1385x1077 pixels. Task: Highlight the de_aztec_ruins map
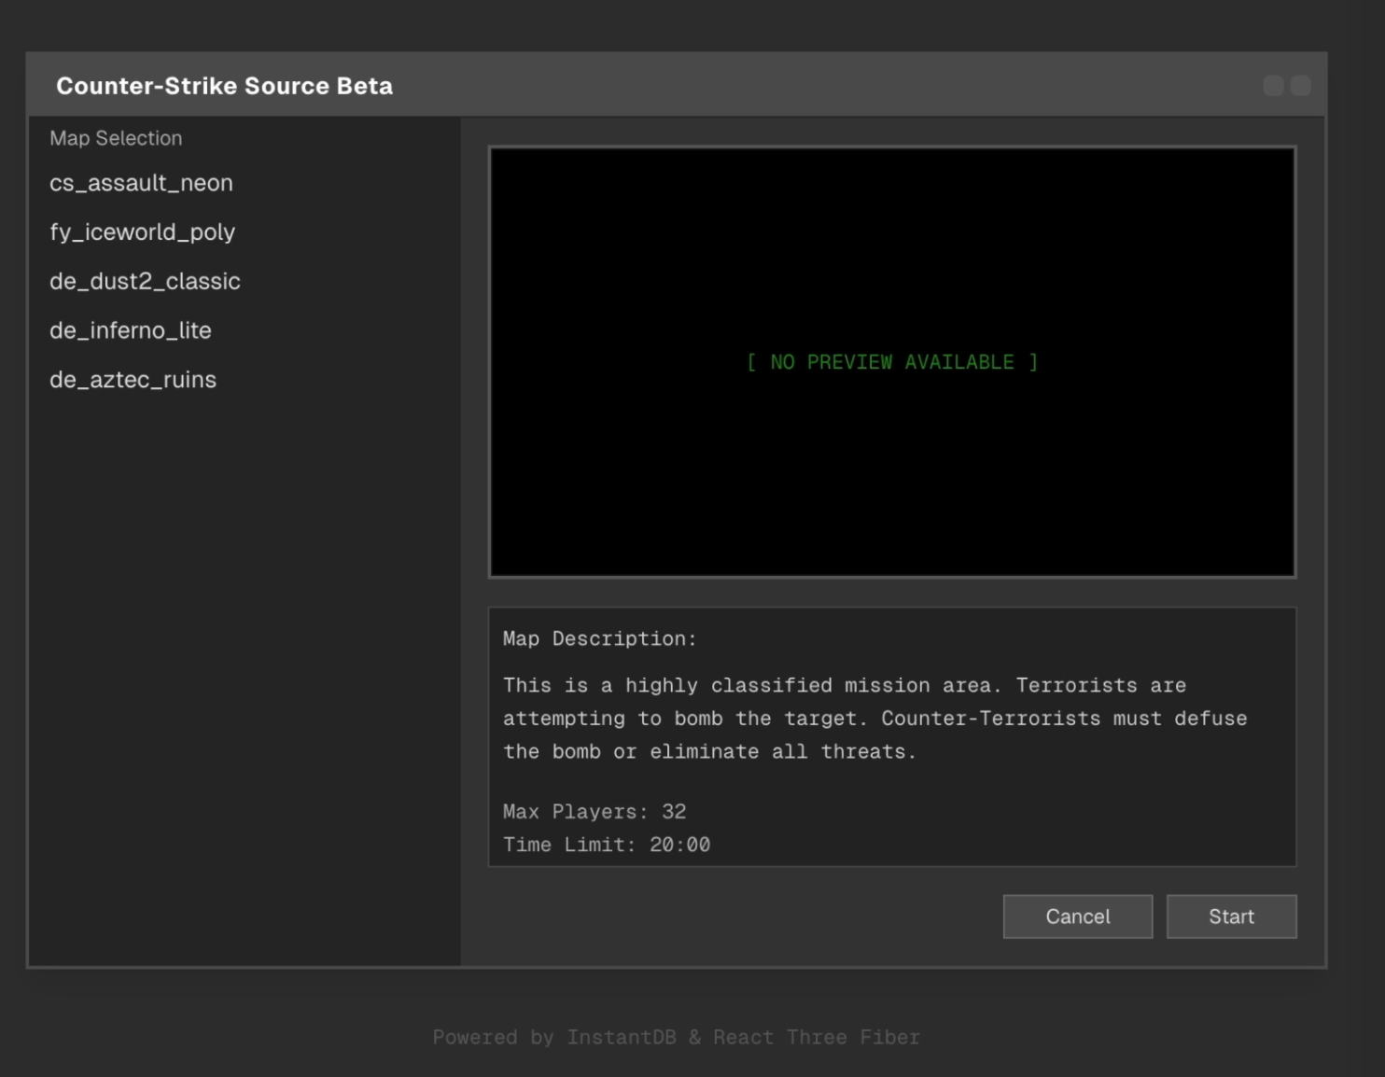pyautogui.click(x=133, y=380)
